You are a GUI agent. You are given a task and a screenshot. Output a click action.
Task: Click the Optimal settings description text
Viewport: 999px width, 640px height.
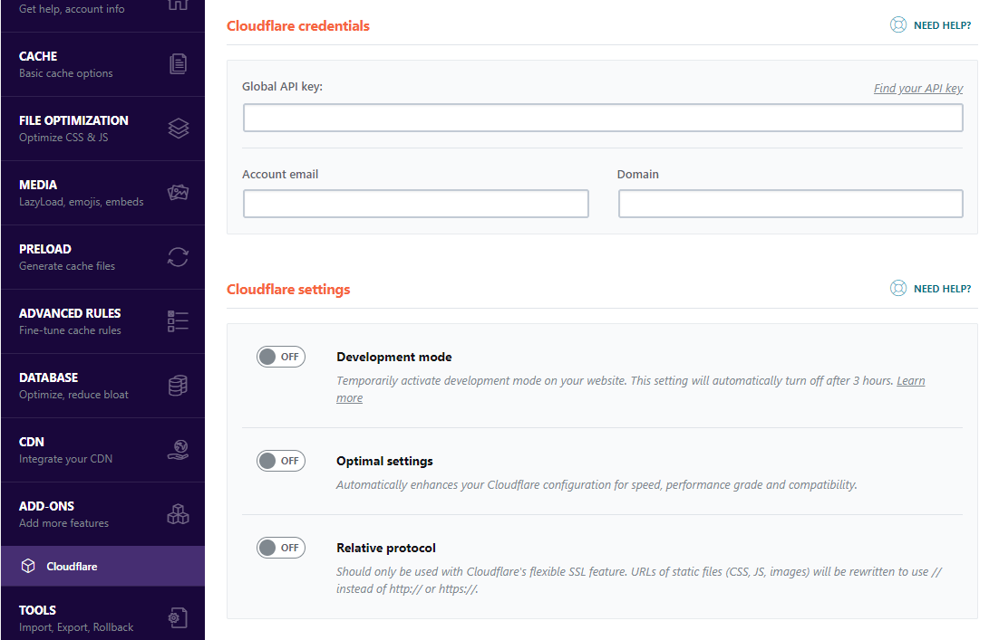tap(597, 485)
